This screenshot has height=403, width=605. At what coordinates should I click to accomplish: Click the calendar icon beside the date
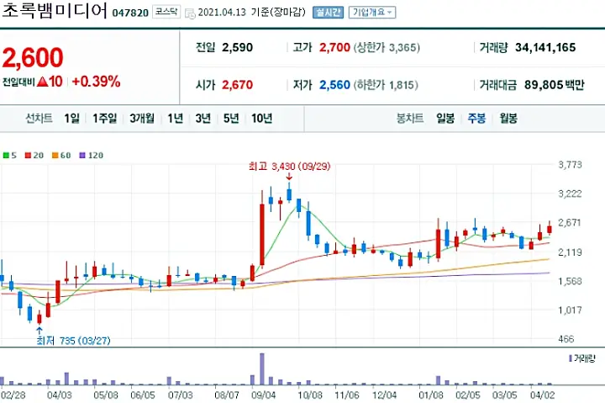point(190,13)
